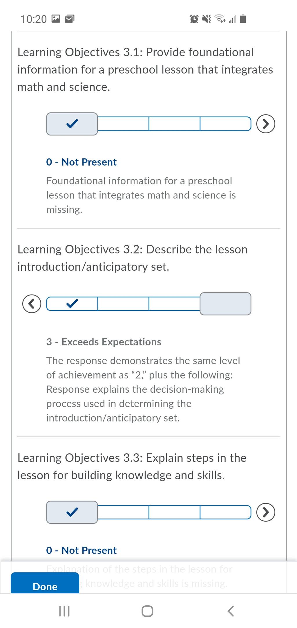Tap the '3 - Exceeds Expectations' level heading

(x=104, y=342)
